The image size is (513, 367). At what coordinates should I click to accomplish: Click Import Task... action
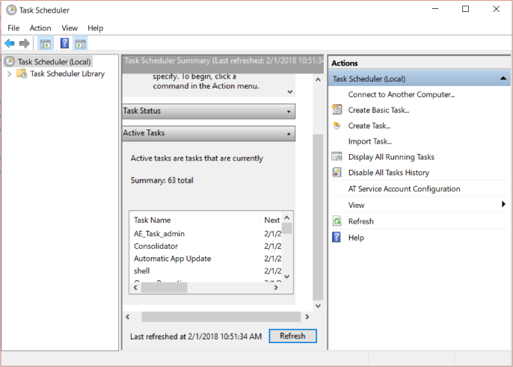pyautogui.click(x=369, y=141)
